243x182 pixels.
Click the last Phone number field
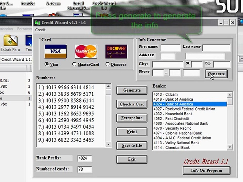point(192,73)
